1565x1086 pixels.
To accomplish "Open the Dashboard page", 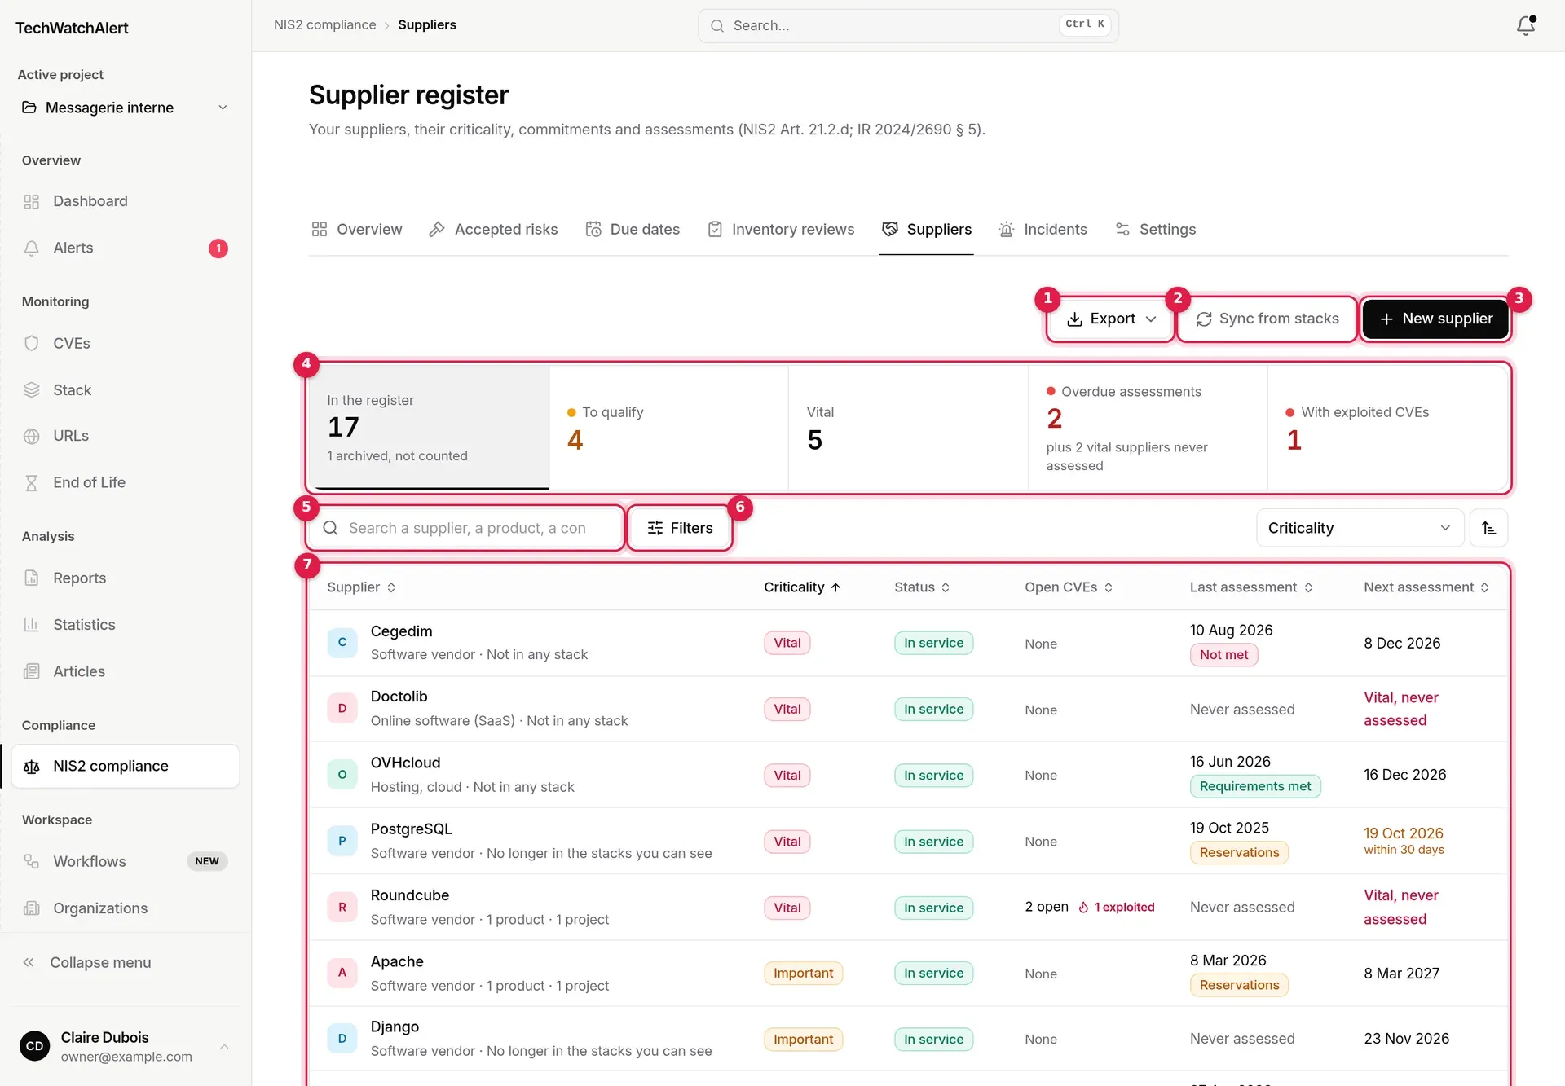I will click(x=126, y=201).
